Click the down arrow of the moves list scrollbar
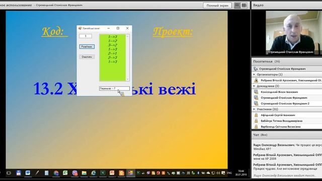Screen dimensions: 322x181 127,79
